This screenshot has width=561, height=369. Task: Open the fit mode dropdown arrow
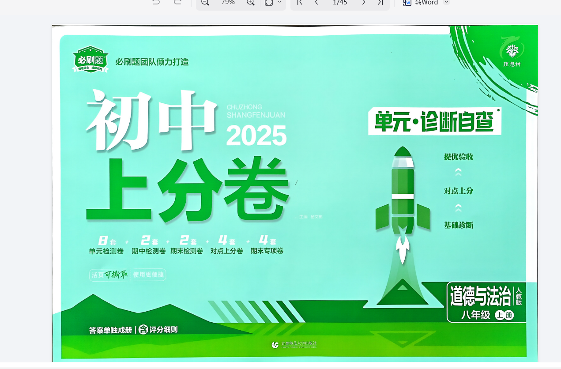(x=279, y=2)
